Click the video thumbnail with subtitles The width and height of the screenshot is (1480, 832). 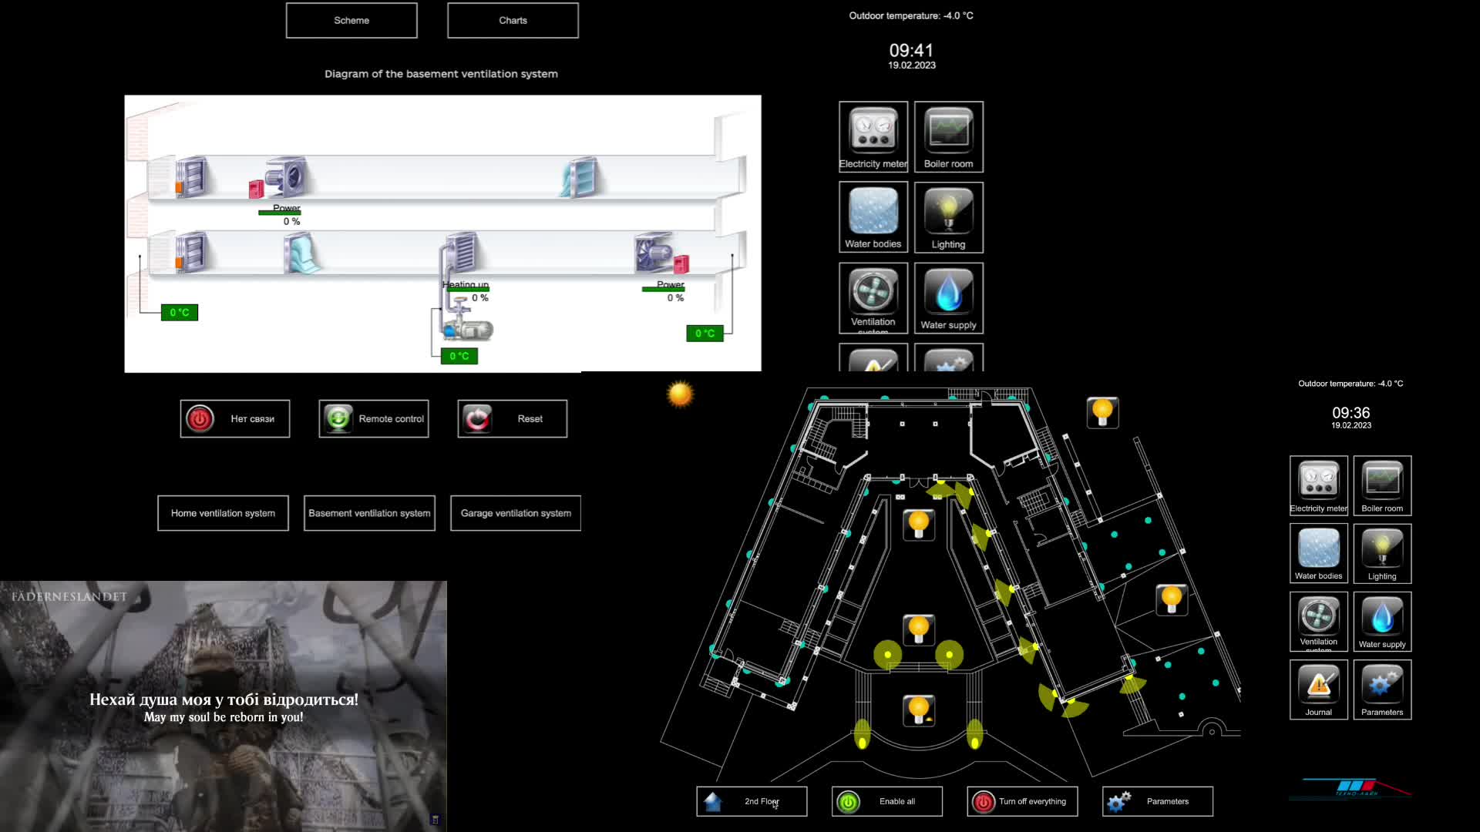pos(224,706)
